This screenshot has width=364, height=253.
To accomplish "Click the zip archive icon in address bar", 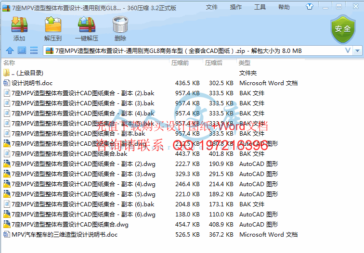I will 50,51.
